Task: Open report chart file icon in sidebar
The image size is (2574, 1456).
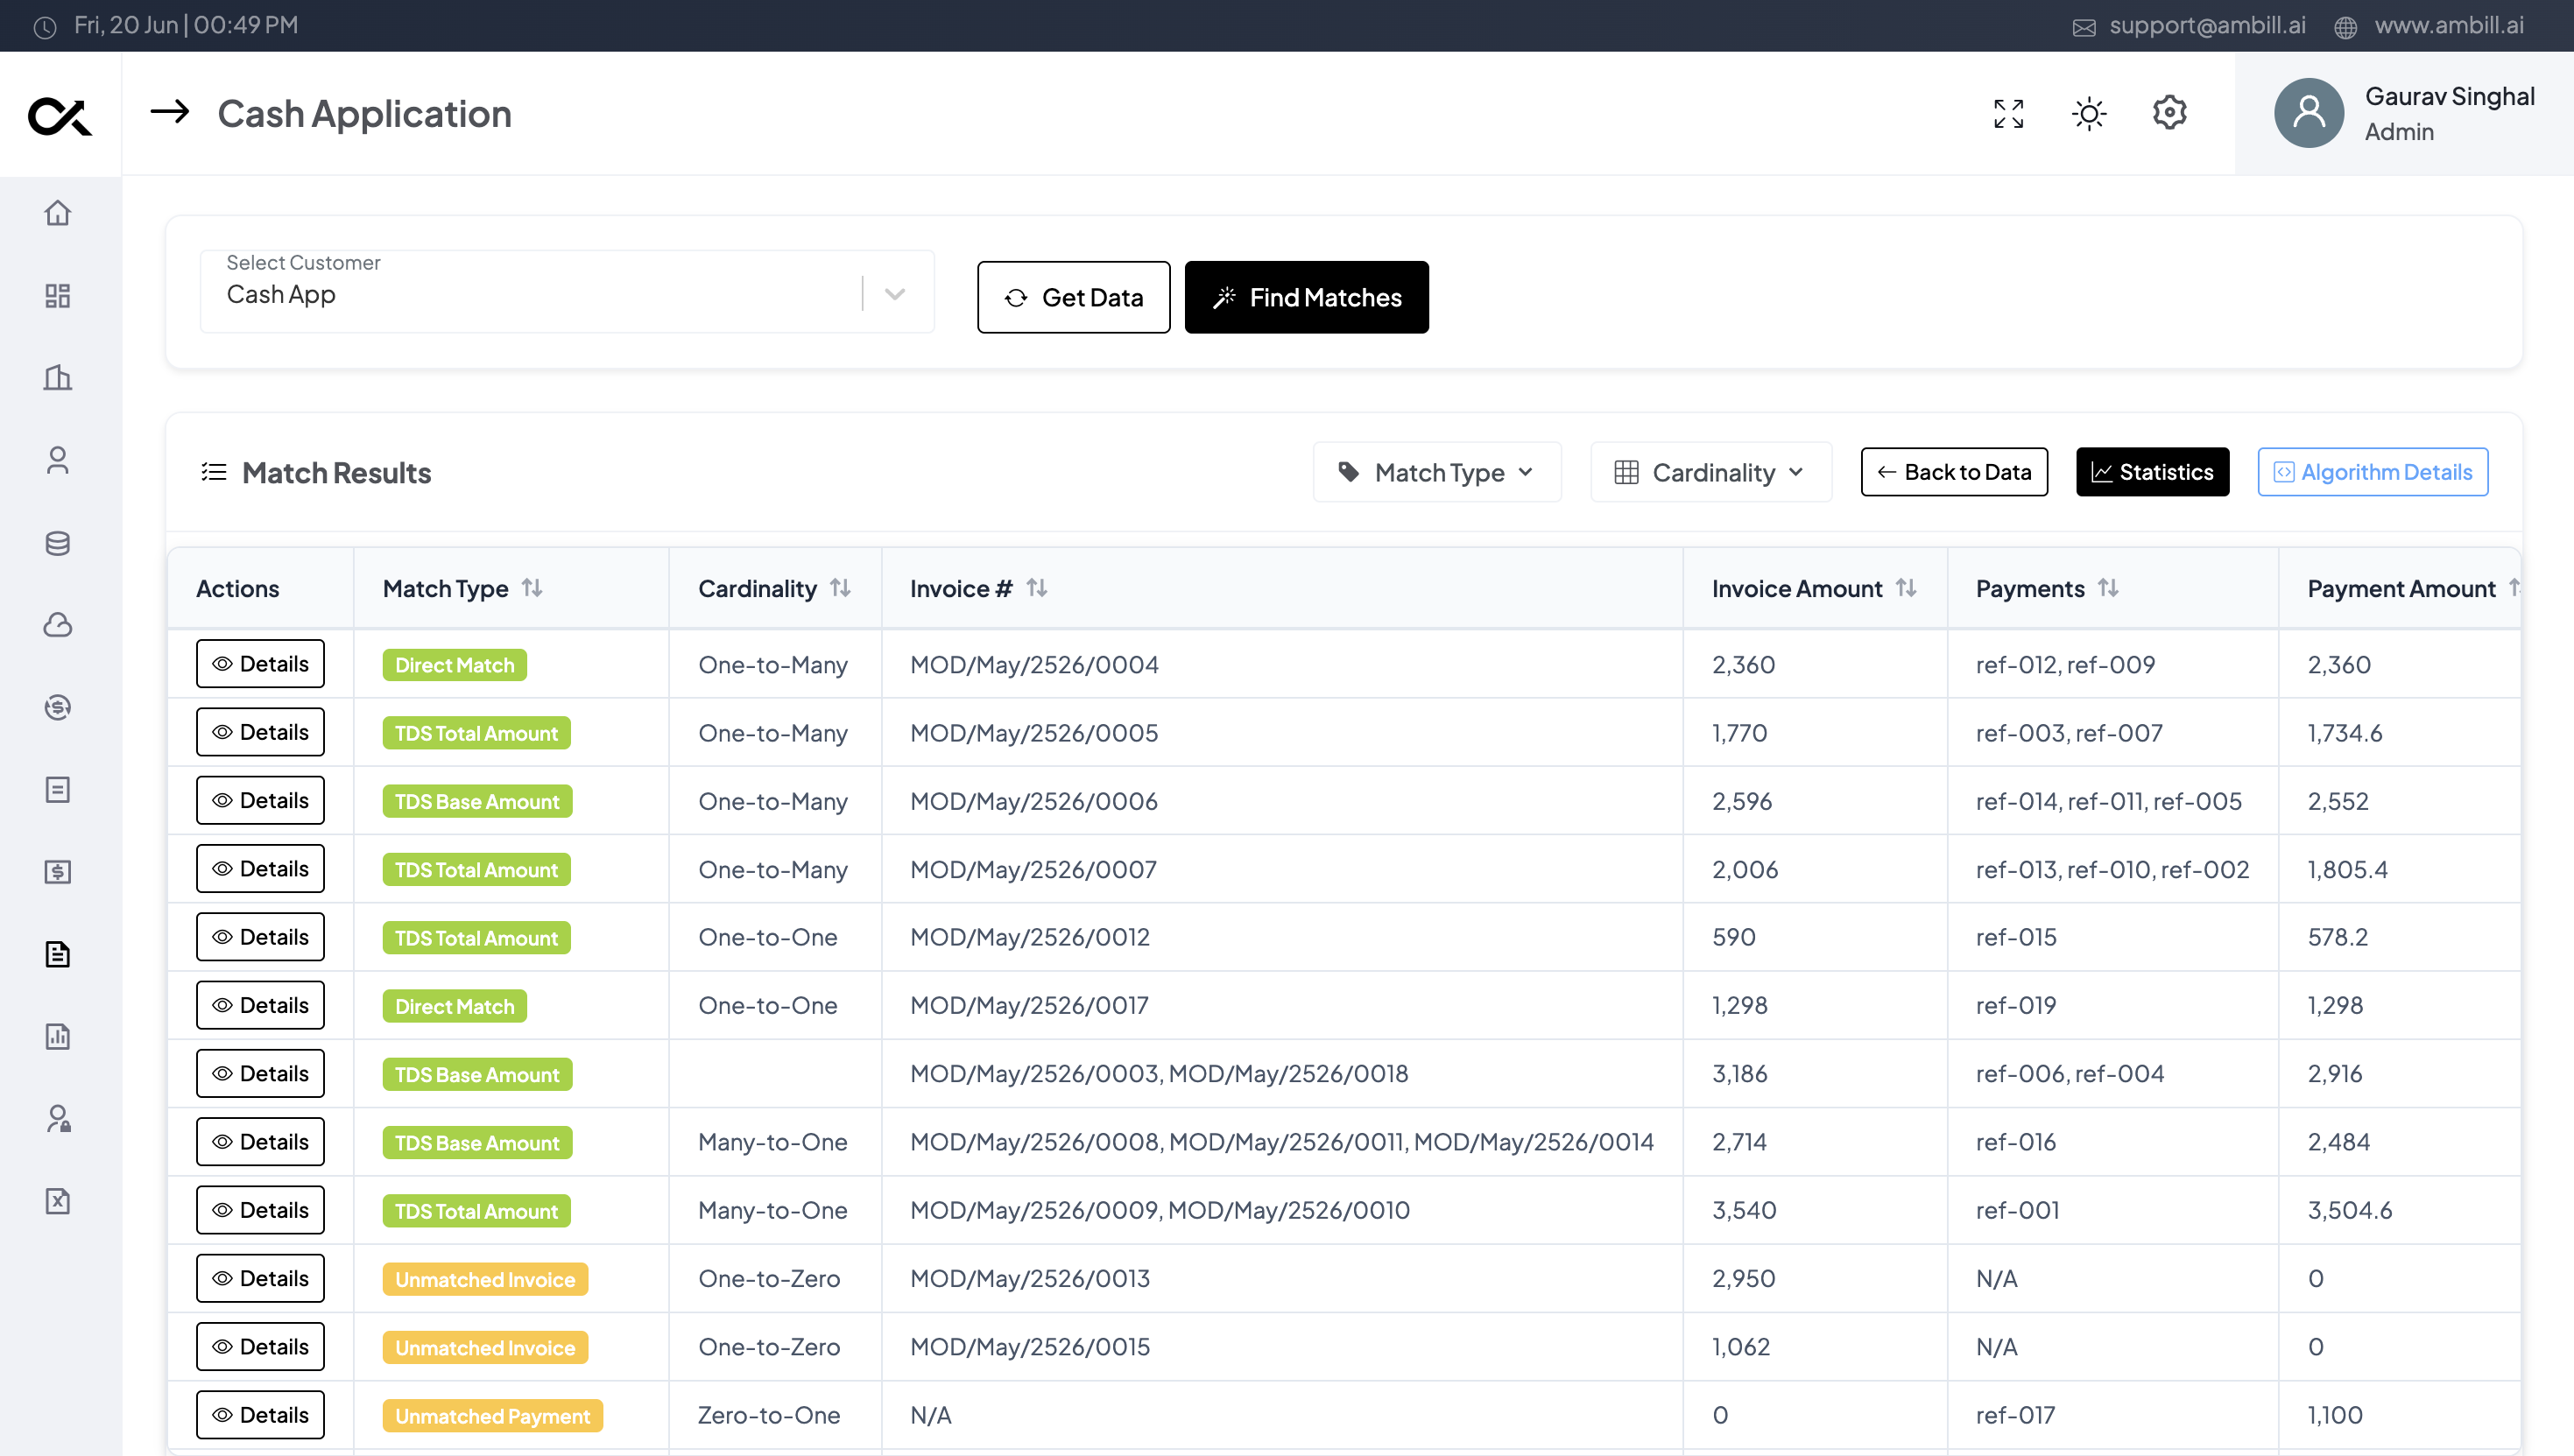Action: click(58, 1036)
